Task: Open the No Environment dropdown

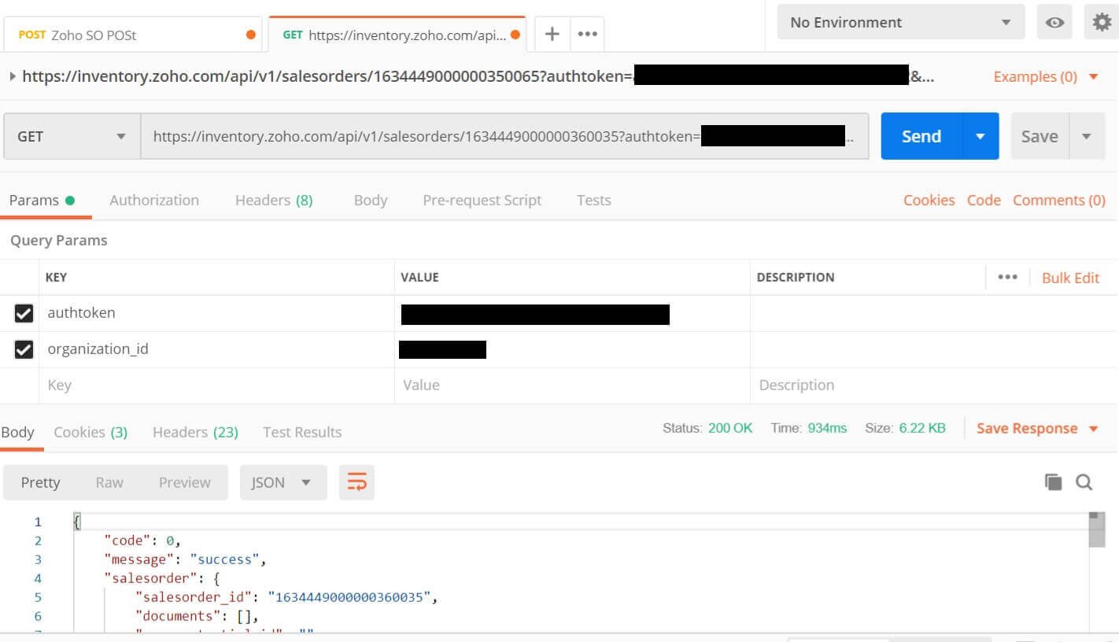Action: (901, 22)
